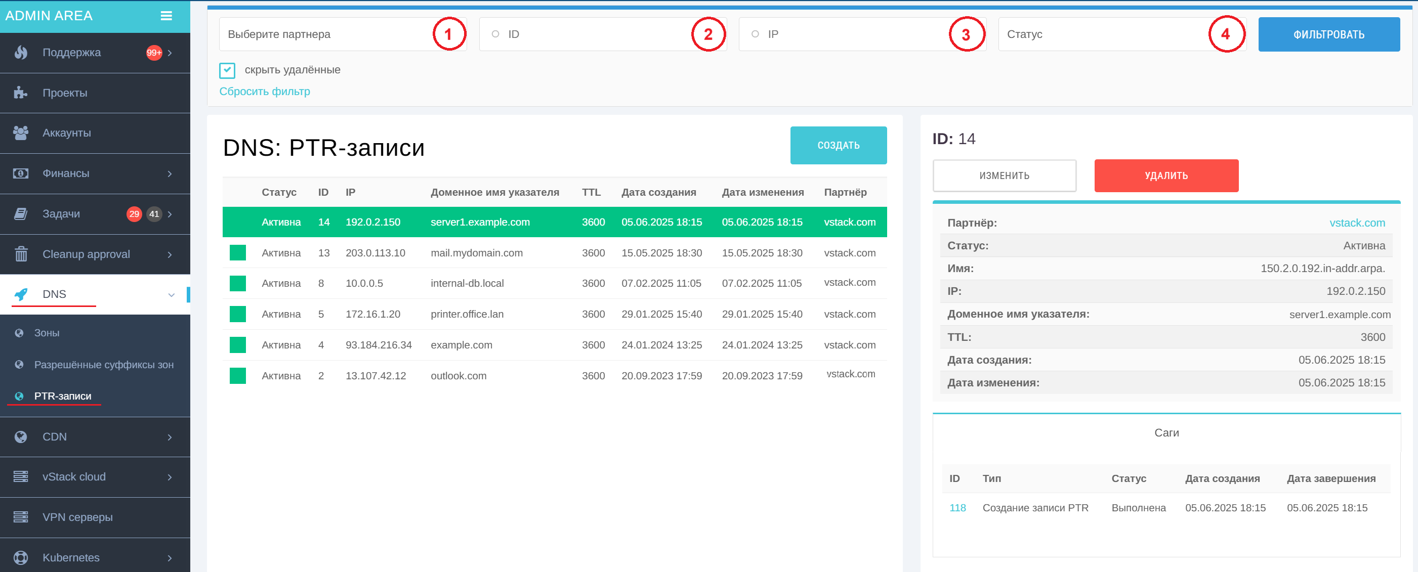Select the radio button in ID filter
Viewport: 1418px width, 572px height.
495,34
